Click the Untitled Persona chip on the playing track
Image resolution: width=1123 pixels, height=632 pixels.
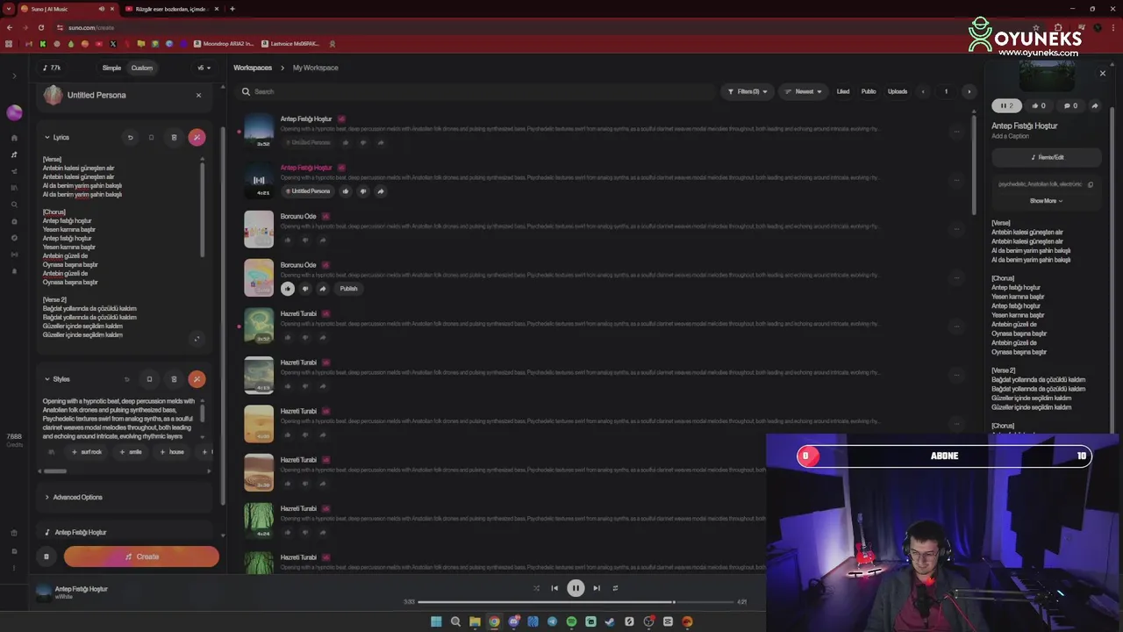pos(307,191)
